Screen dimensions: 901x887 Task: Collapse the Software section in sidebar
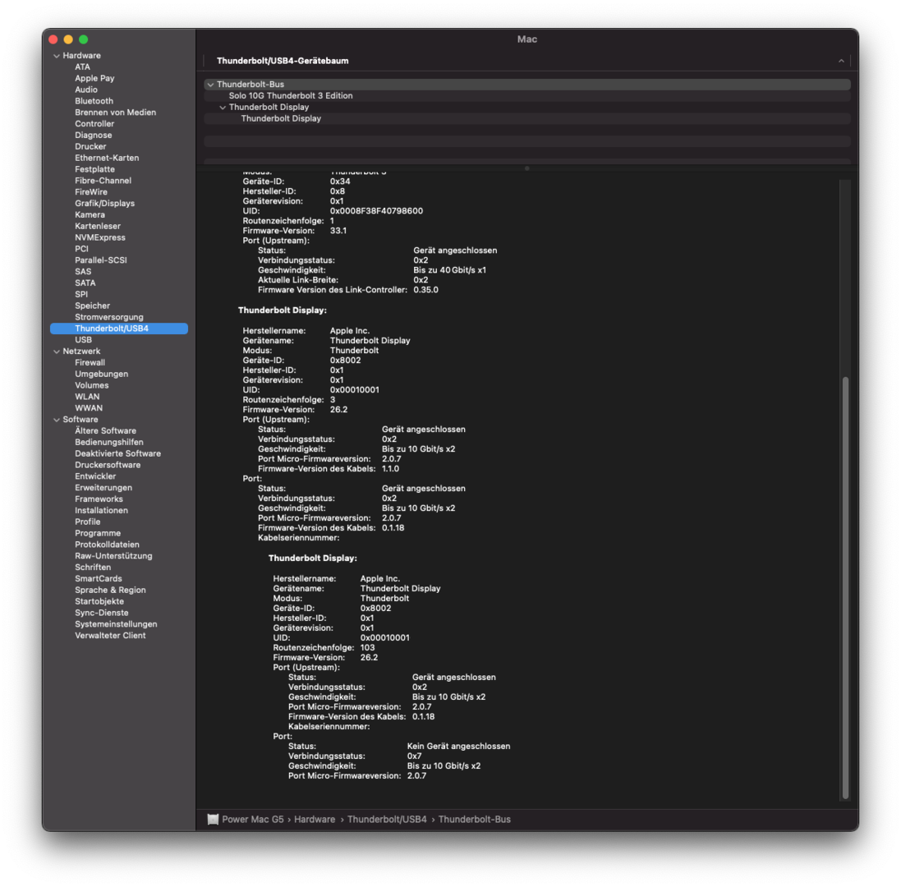(x=57, y=420)
